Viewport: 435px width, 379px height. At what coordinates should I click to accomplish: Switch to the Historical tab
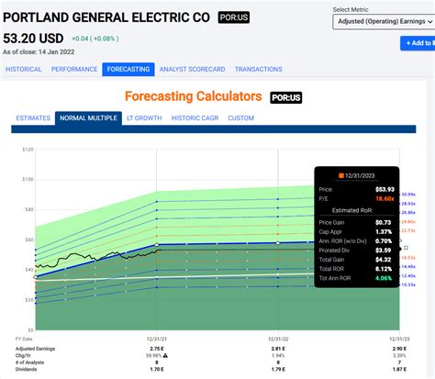[24, 69]
